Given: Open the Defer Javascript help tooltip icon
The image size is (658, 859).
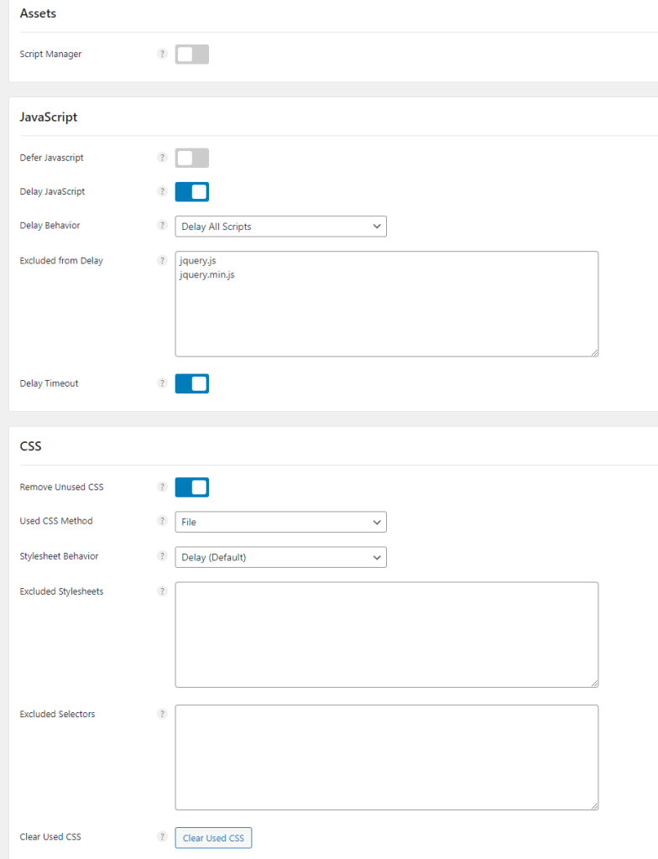Looking at the screenshot, I should tap(162, 157).
